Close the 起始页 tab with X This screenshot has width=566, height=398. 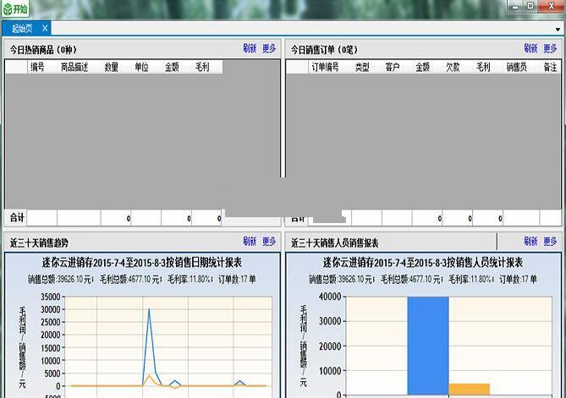pos(46,28)
